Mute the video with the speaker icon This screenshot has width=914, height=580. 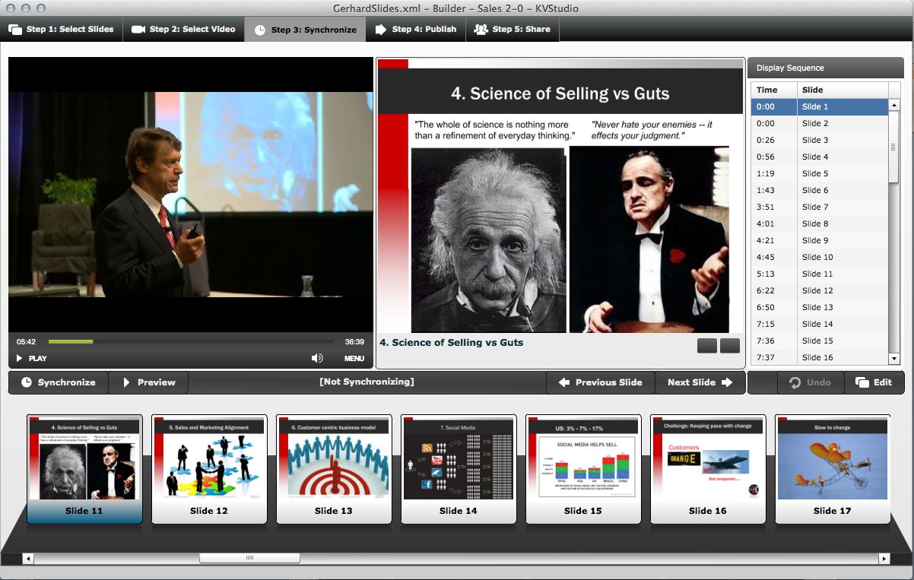coord(317,358)
